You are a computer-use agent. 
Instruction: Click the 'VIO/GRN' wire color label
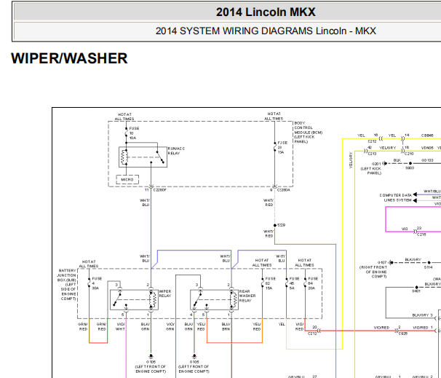(x=170, y=326)
